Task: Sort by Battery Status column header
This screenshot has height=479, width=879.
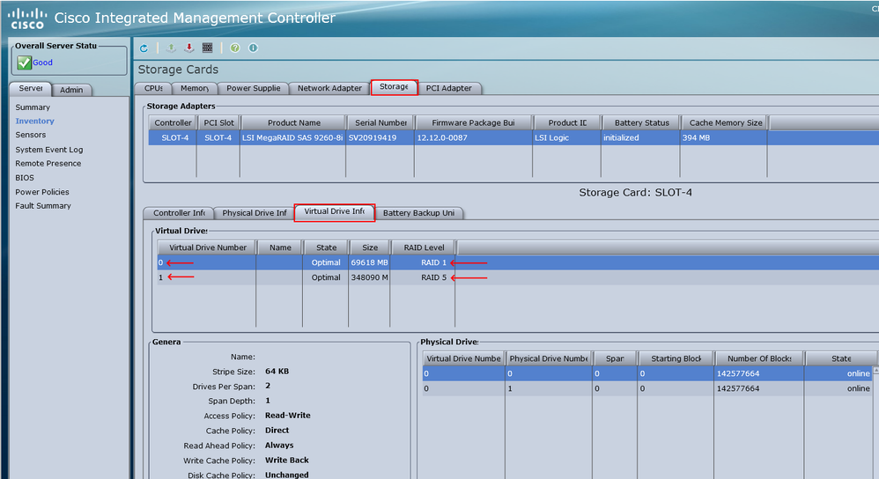Action: (641, 122)
